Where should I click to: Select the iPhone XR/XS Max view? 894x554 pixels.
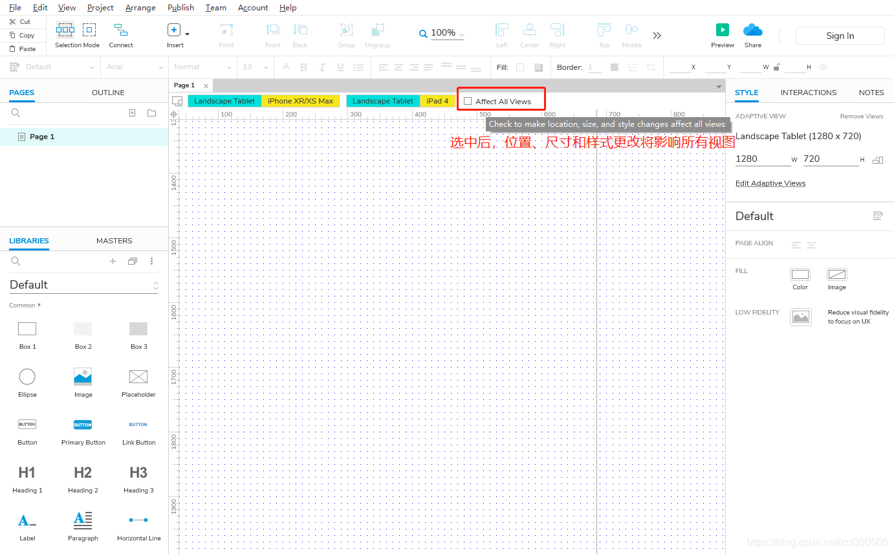pyautogui.click(x=301, y=101)
